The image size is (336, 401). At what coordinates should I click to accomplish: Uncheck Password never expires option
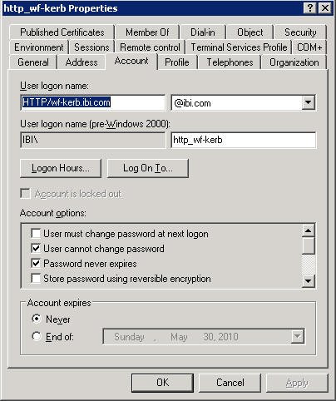(36, 263)
